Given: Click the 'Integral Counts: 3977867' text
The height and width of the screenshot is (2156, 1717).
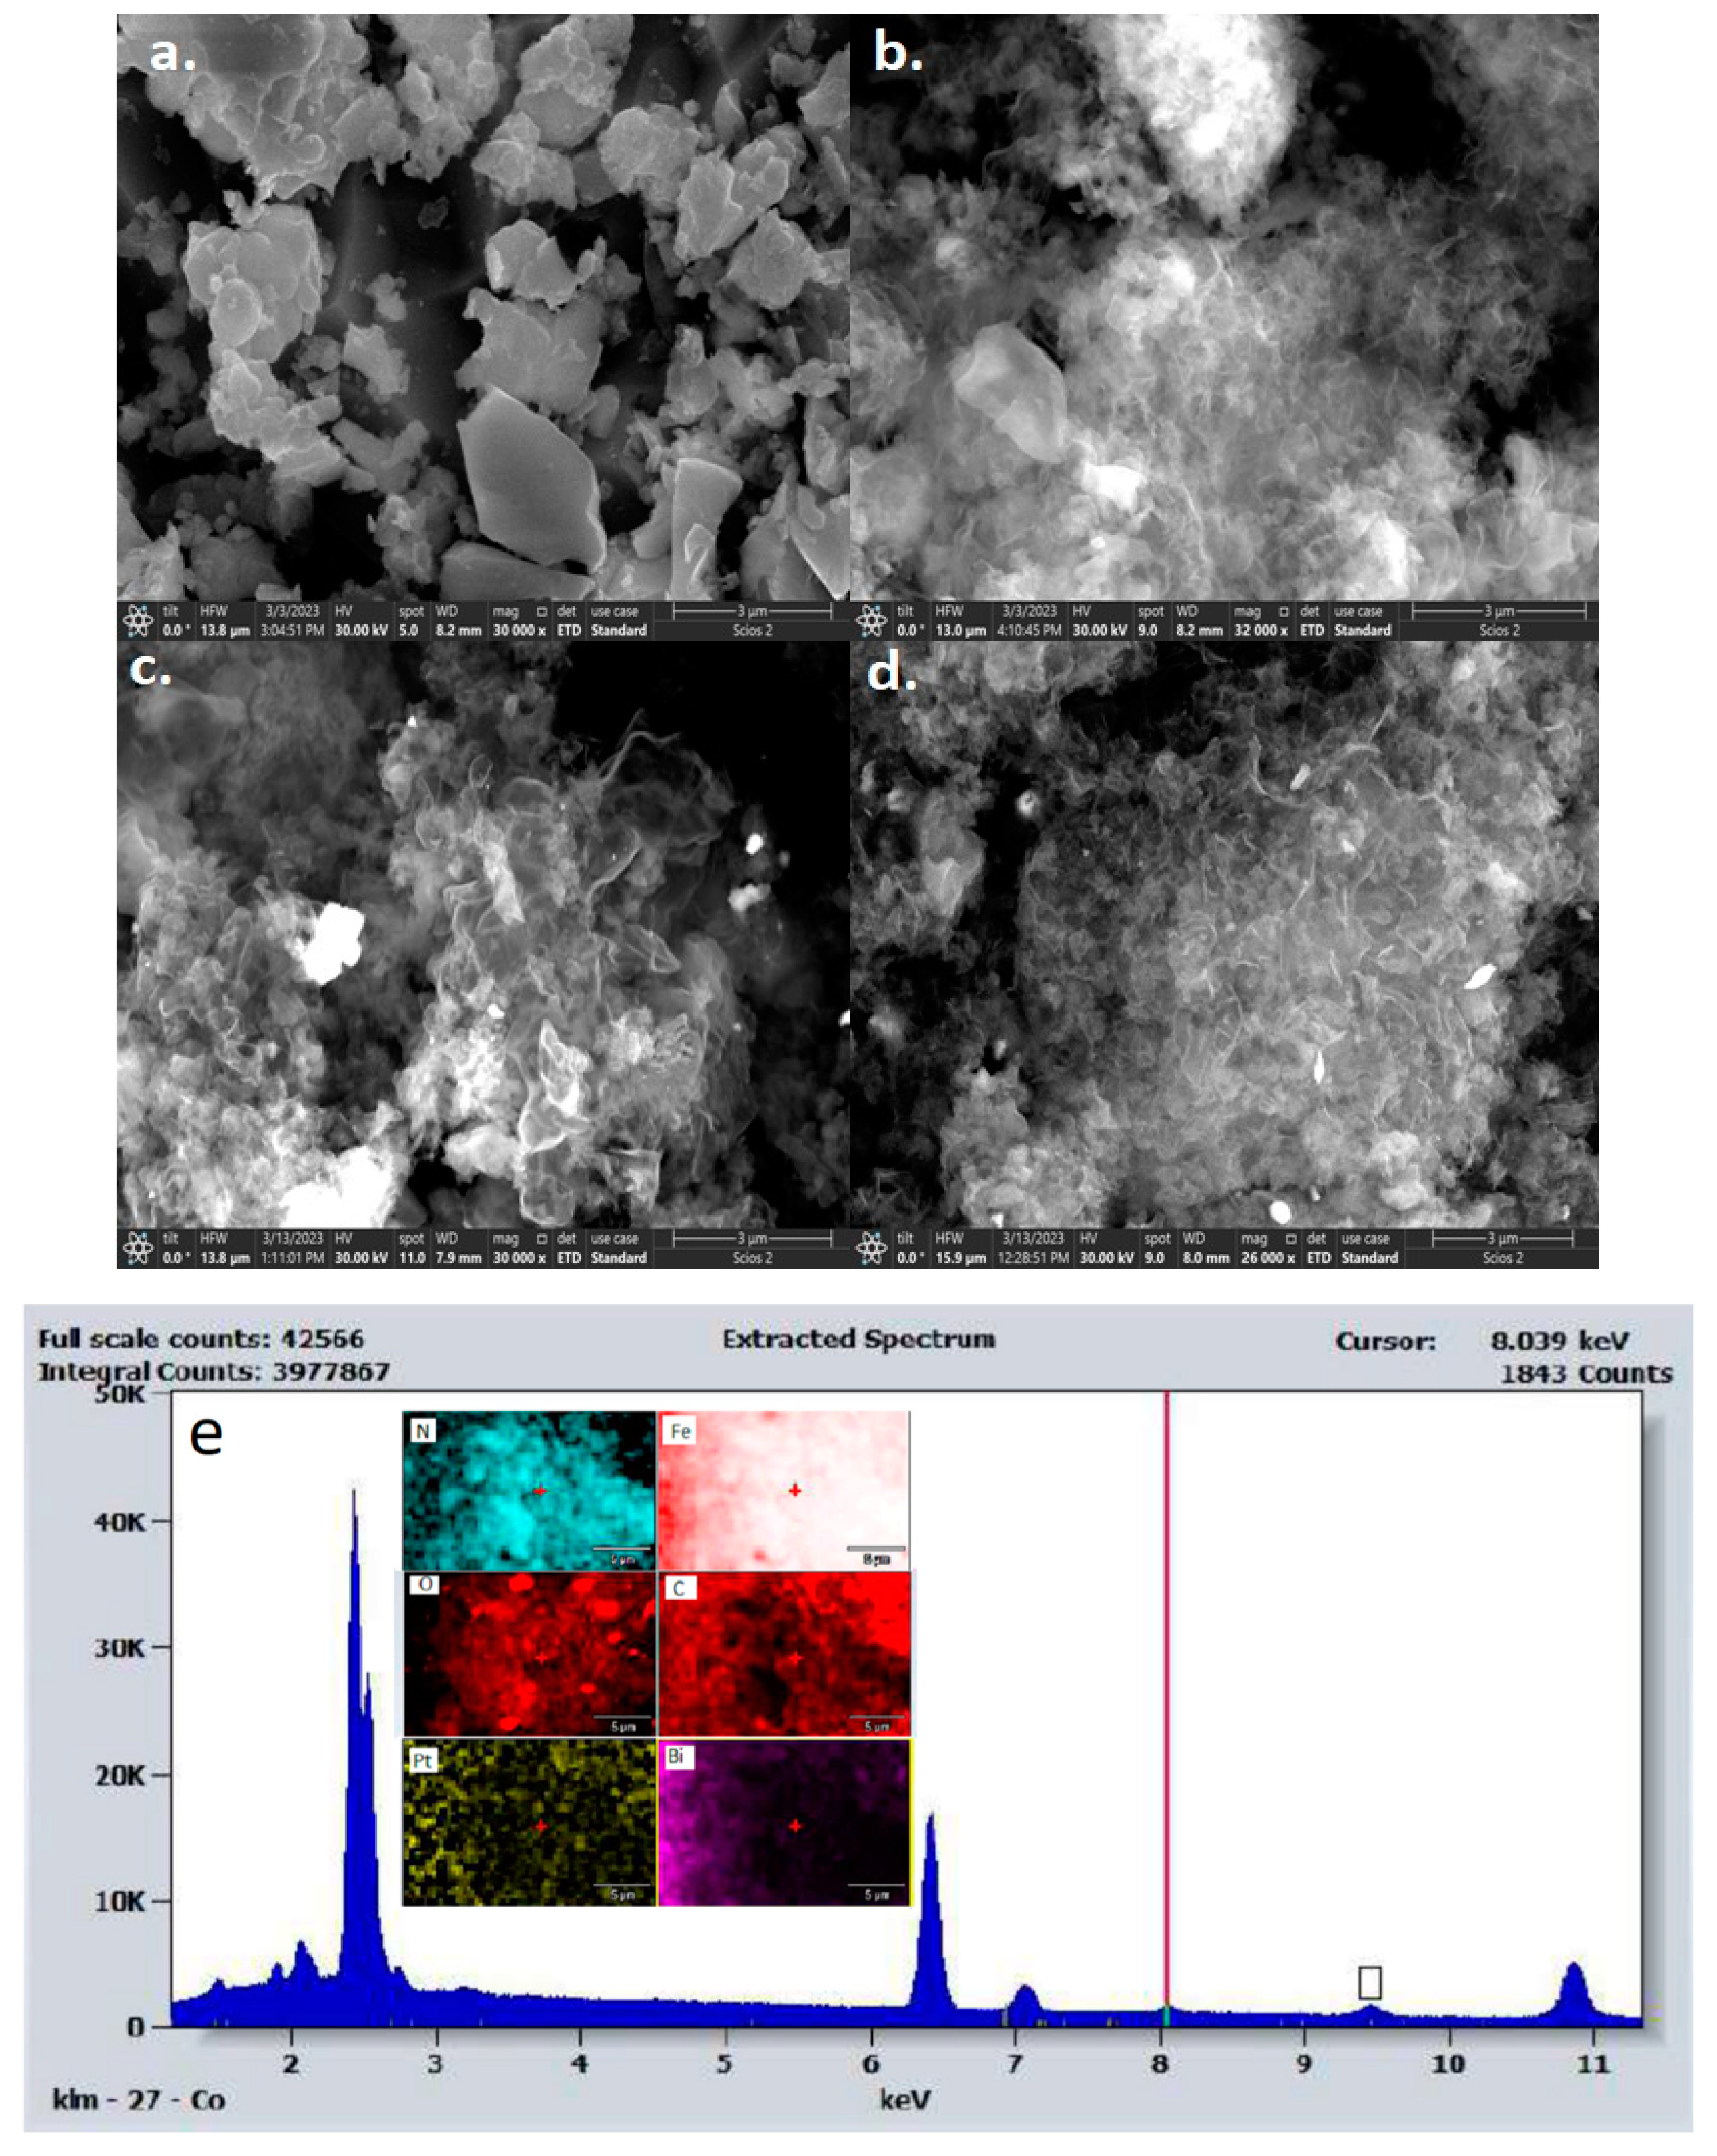Looking at the screenshot, I should (214, 1371).
